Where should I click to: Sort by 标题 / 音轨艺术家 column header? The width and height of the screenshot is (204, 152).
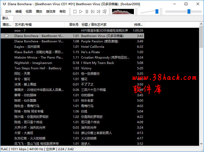point(106,25)
